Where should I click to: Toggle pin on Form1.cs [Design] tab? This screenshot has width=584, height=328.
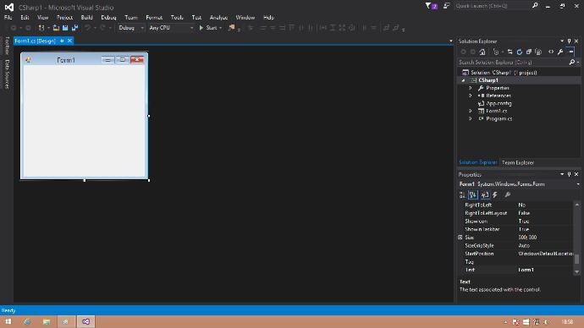coord(62,41)
